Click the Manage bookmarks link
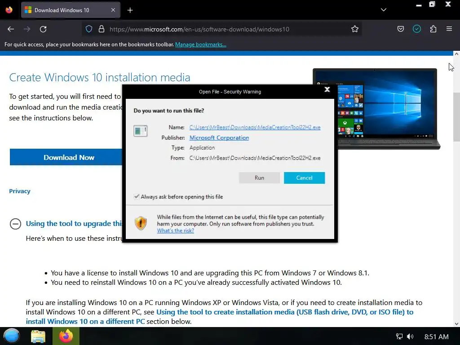460x345 pixels. [201, 44]
